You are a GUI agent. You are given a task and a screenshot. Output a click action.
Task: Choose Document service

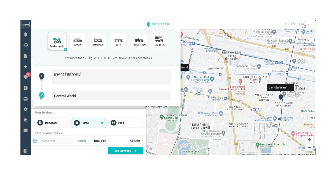[52, 123]
